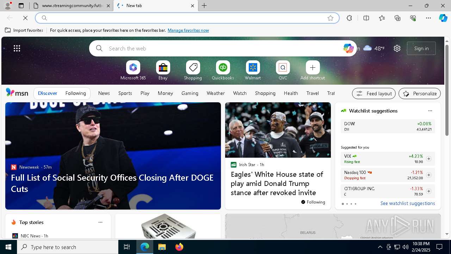Open a new tab with plus button
This screenshot has height=254, width=451.
204,6
